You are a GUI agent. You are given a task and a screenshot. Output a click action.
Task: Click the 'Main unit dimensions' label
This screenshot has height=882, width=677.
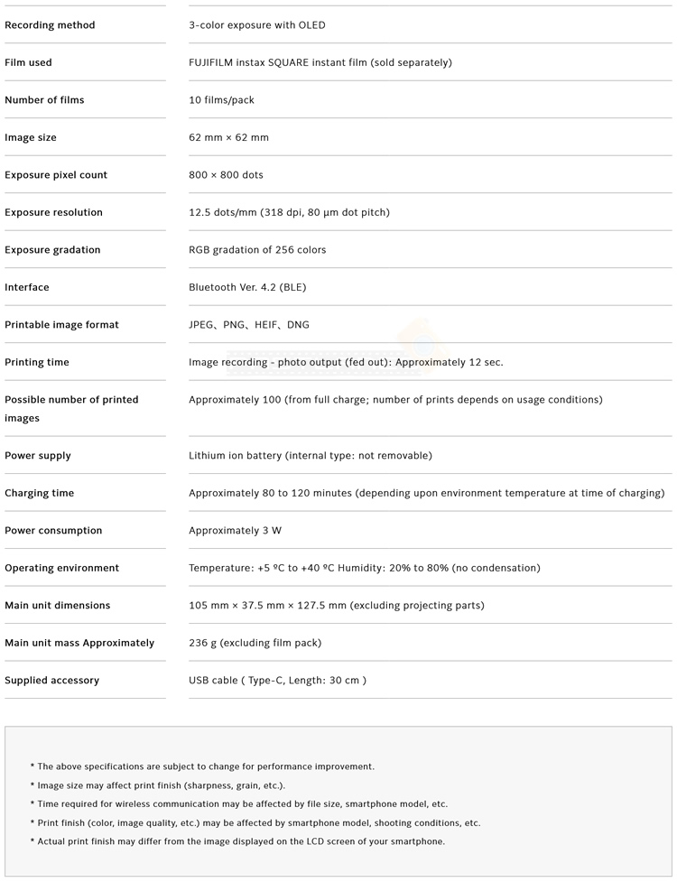[57, 606]
